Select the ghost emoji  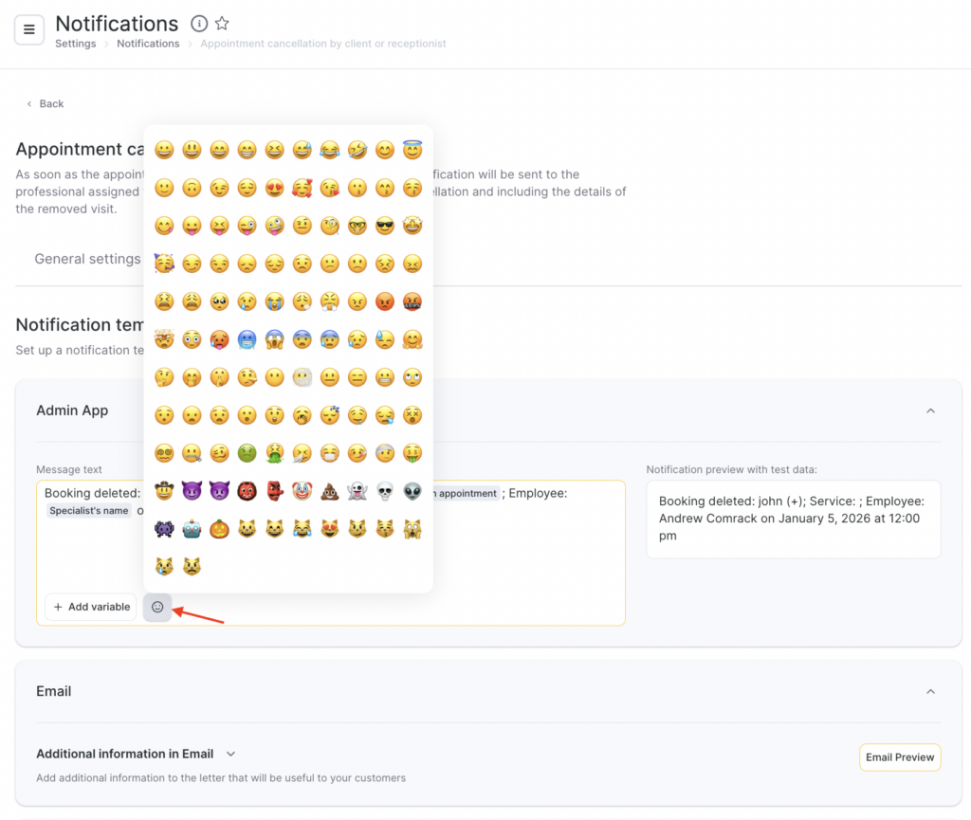[357, 491]
